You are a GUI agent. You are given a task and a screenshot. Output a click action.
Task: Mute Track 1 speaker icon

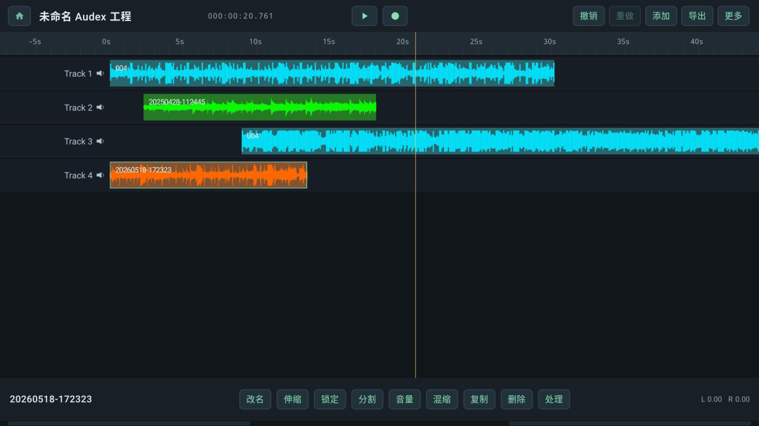100,74
